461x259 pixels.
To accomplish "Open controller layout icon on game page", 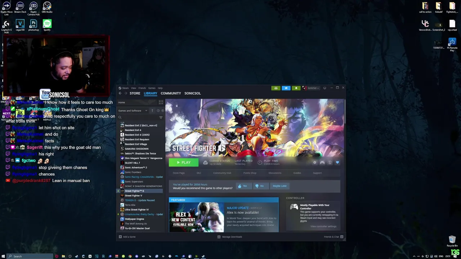I will (x=322, y=163).
